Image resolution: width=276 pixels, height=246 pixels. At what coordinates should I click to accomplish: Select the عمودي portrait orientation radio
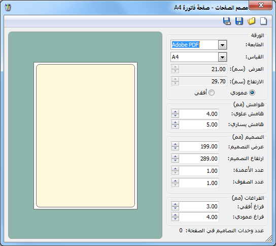coord(252,93)
